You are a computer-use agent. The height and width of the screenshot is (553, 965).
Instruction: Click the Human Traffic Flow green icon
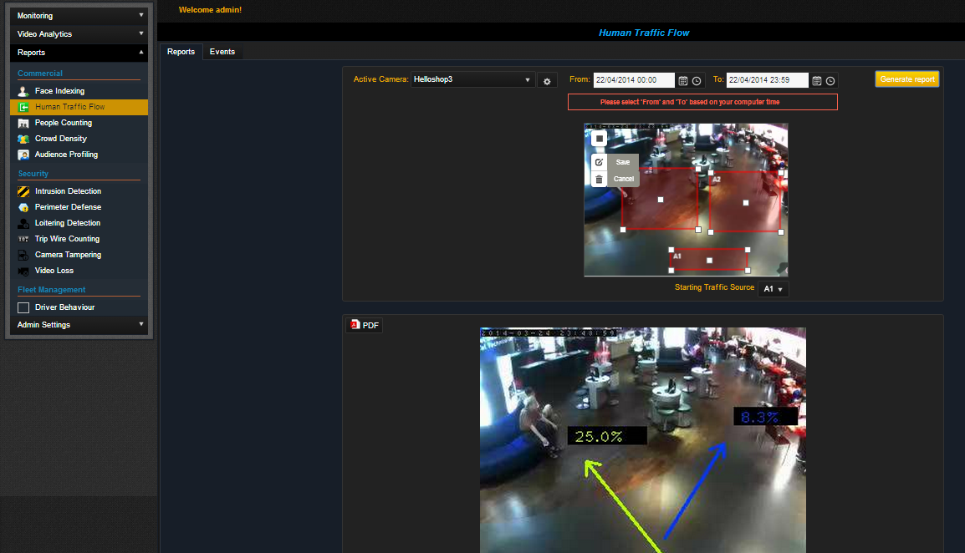23,107
